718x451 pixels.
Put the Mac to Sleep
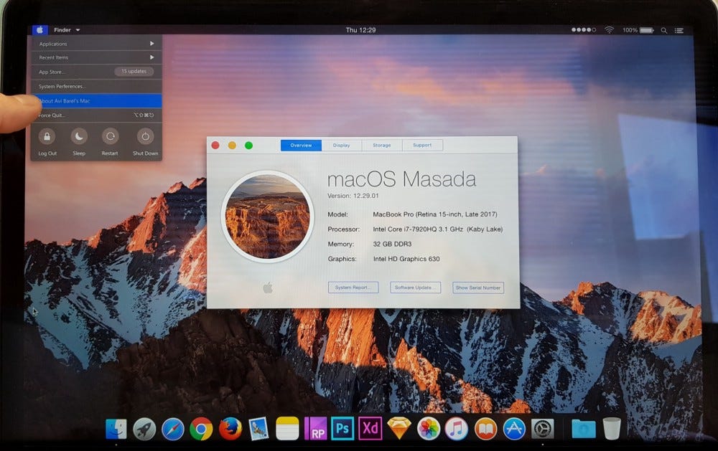pos(79,136)
